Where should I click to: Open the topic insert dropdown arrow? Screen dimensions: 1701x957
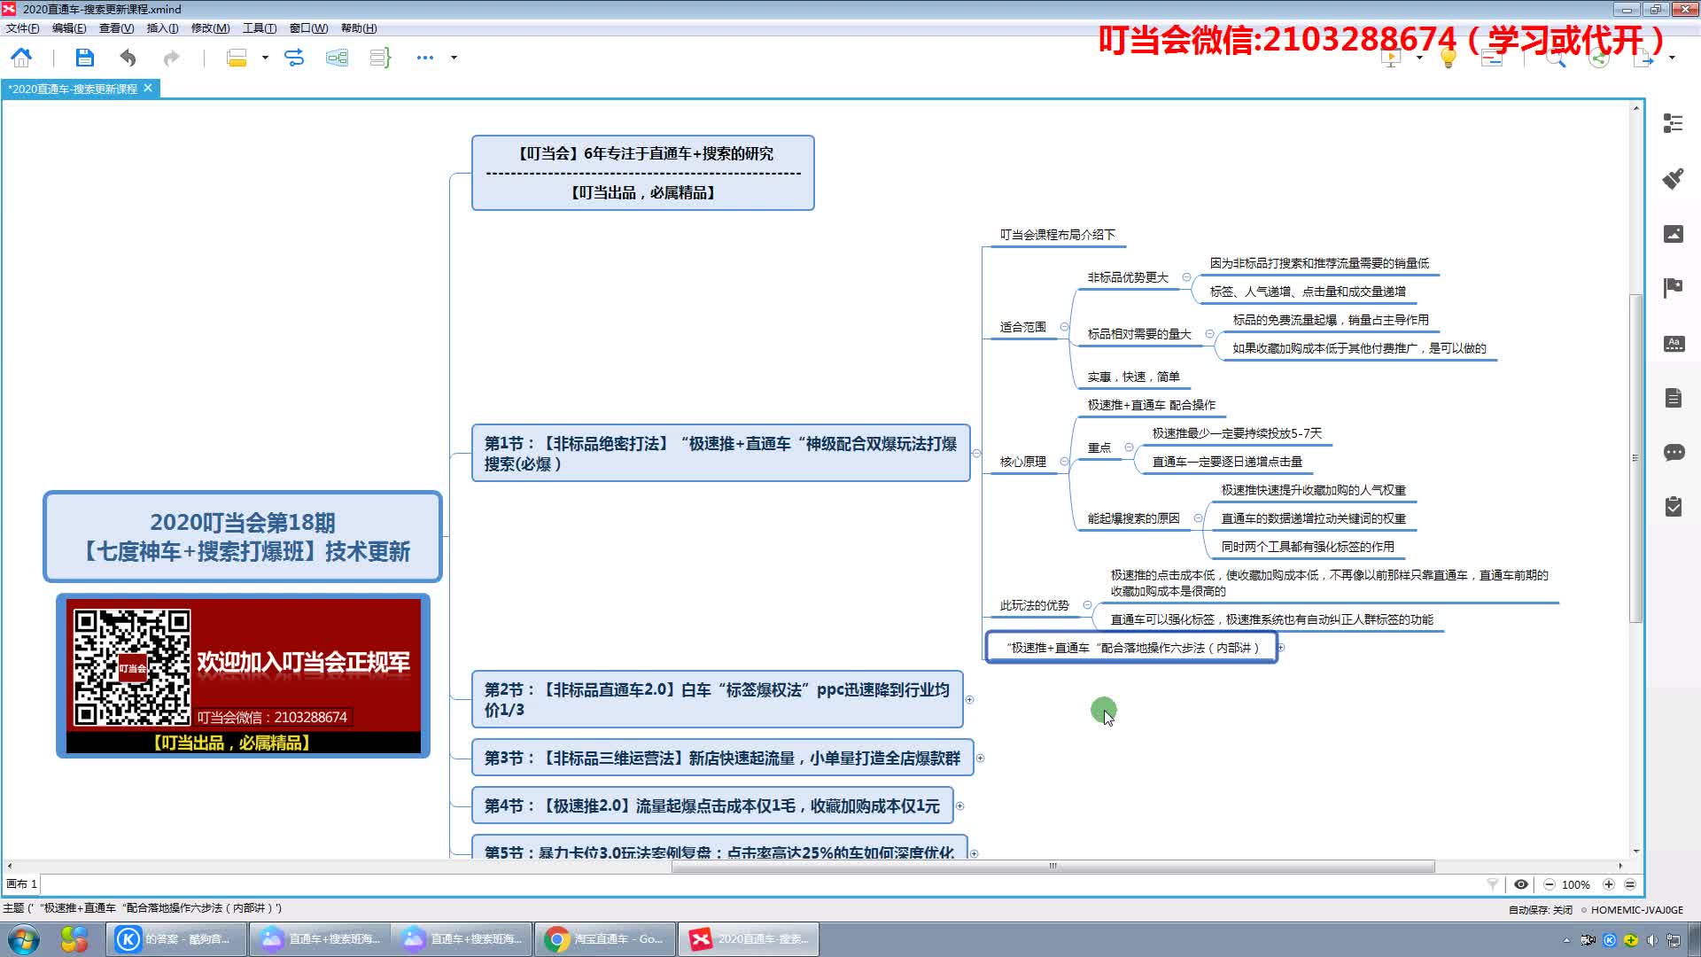[265, 58]
